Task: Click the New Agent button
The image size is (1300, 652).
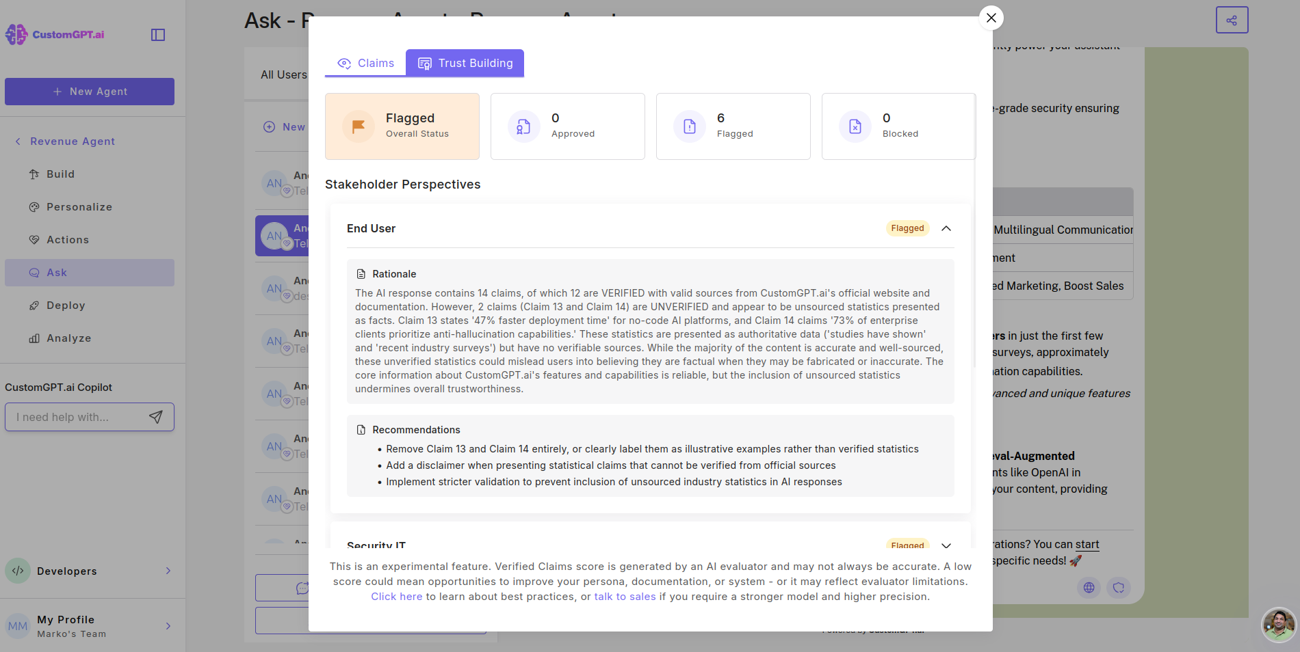Action: [90, 92]
